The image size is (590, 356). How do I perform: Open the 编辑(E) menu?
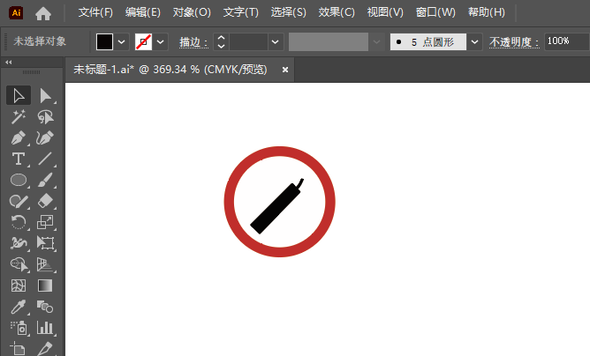pos(143,12)
